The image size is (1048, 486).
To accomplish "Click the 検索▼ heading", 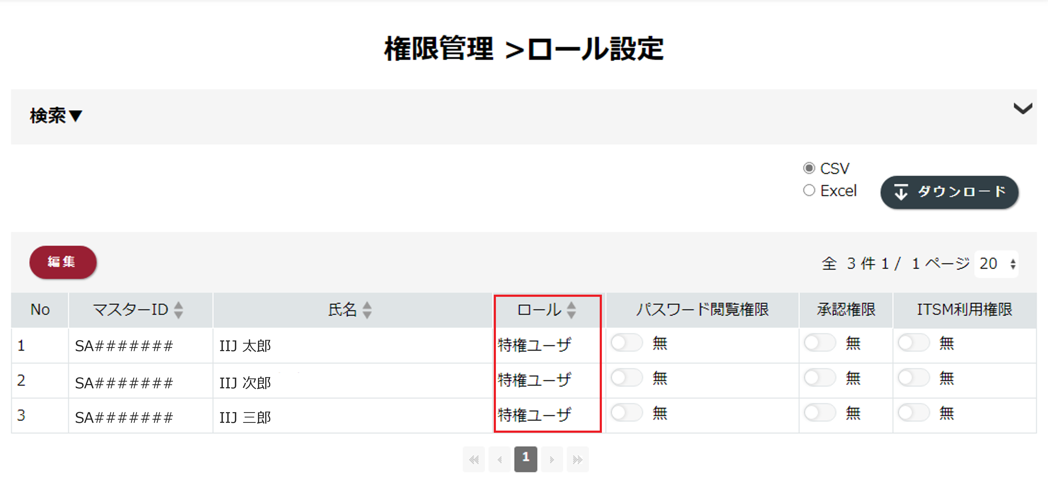I will coord(56,116).
